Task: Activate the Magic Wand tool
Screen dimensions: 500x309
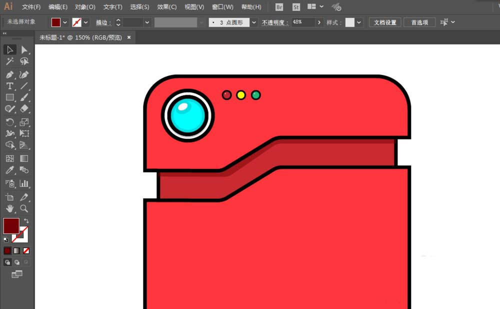Action: click(x=10, y=61)
